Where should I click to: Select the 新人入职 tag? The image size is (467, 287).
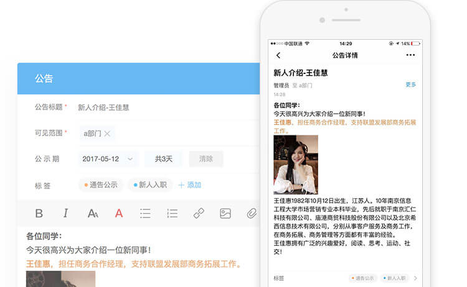150,185
